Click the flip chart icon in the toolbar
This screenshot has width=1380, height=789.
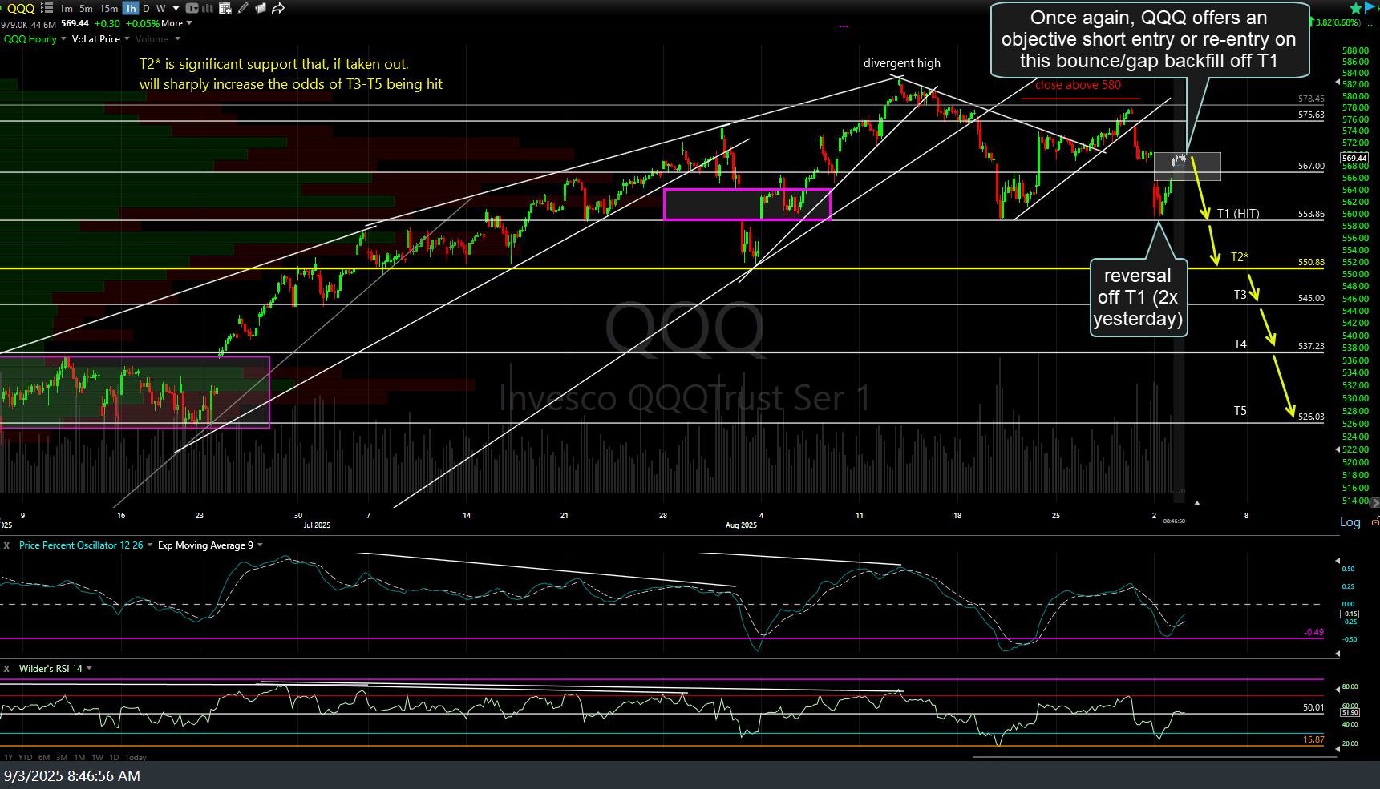coord(260,8)
